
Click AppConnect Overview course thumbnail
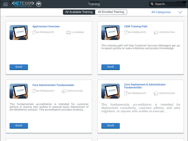[x=19, y=32]
